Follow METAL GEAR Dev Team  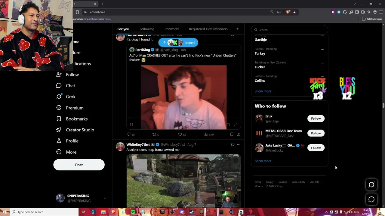point(316,133)
